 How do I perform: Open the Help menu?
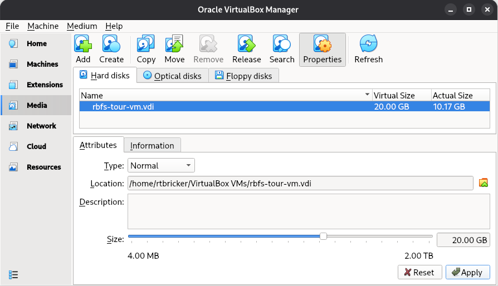point(114,26)
